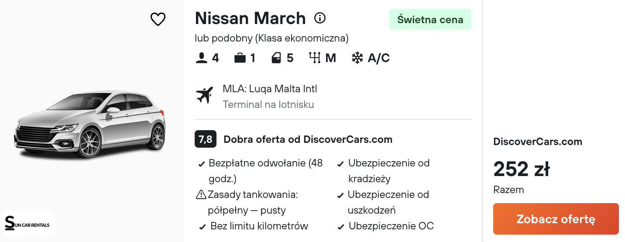The width and height of the screenshot is (625, 242).
Task: Open info icon next to Nissan March
Action: click(320, 18)
